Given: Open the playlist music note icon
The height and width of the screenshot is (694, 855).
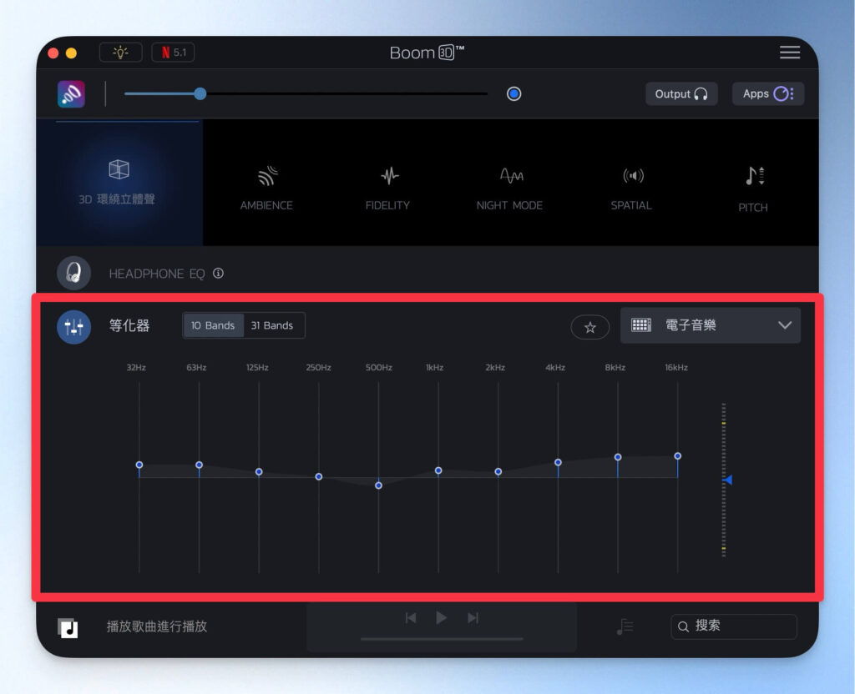Looking at the screenshot, I should point(625,626).
